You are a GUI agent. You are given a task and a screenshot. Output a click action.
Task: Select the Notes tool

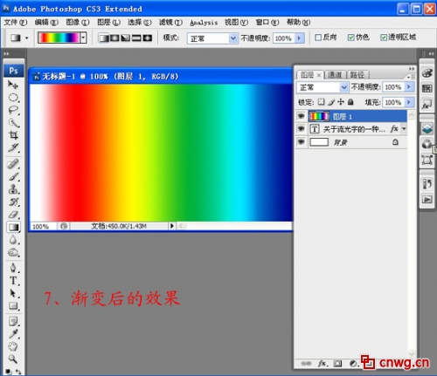(13, 321)
